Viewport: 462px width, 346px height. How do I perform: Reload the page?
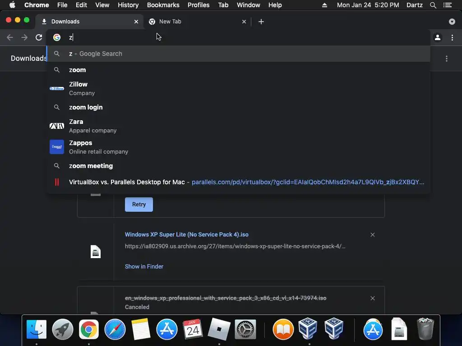pyautogui.click(x=39, y=37)
